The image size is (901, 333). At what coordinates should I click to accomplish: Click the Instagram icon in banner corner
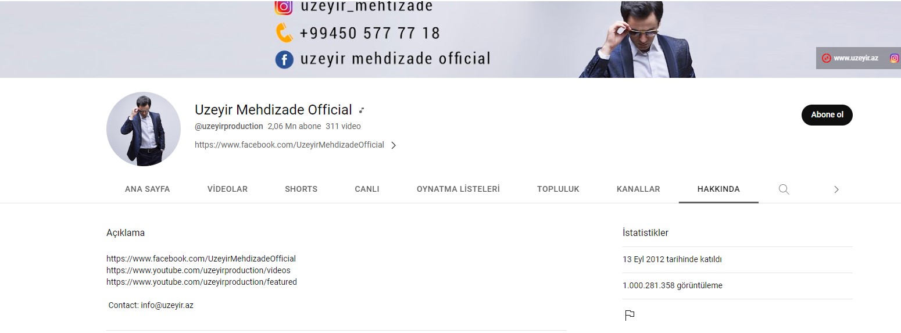[x=895, y=58]
